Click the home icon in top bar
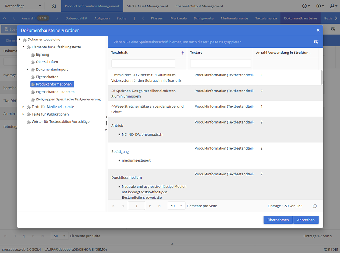This screenshot has width=340, height=253. 53,6
